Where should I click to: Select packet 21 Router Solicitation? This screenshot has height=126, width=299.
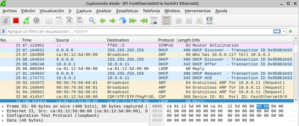click(147, 45)
